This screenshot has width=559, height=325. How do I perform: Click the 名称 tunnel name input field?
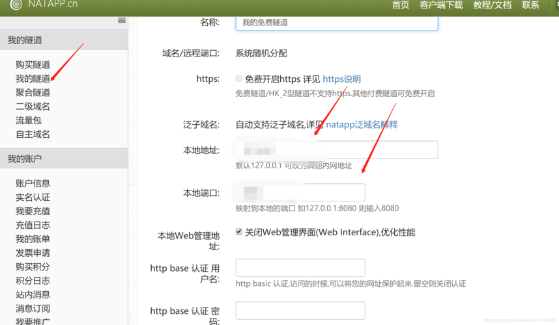coord(337,23)
